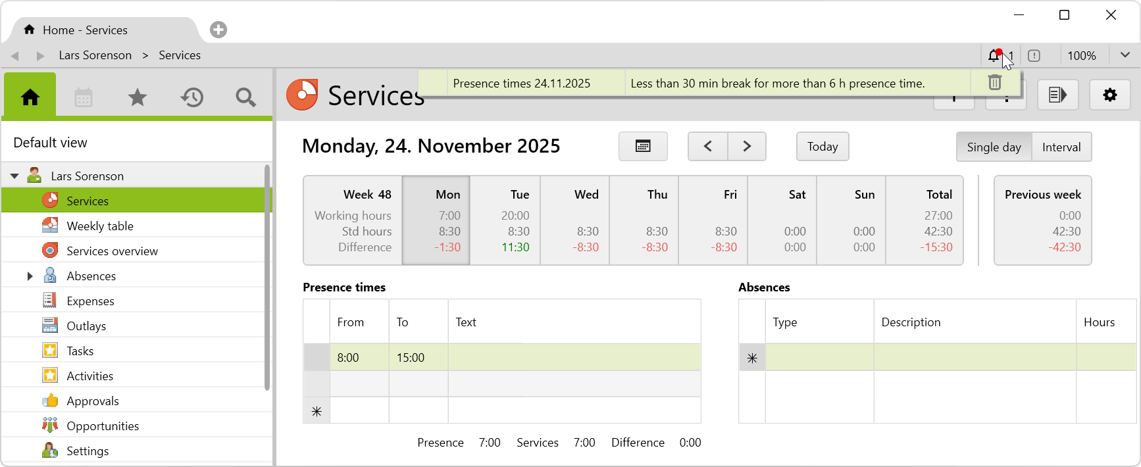Viewport: 1141px width, 467px height.
Task: Switch to Single day view
Action: (994, 147)
